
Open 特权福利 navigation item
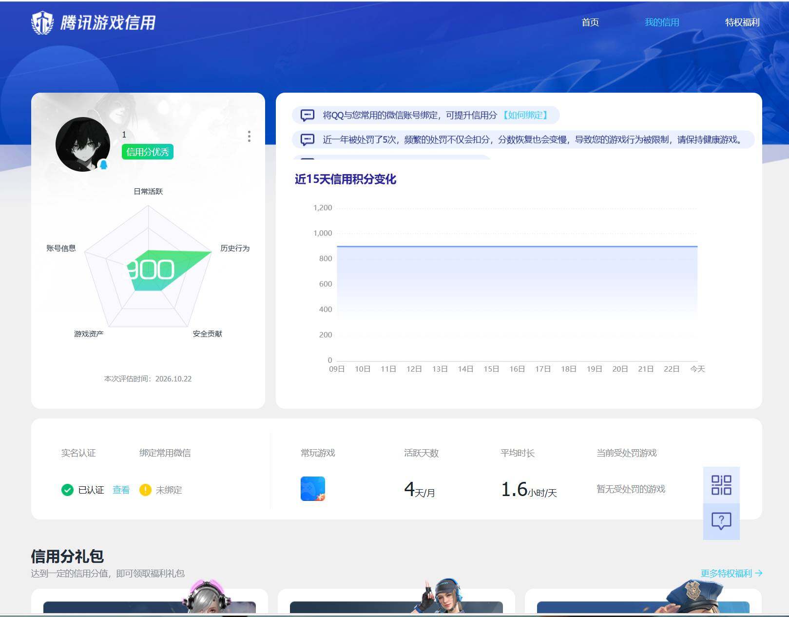[742, 22]
